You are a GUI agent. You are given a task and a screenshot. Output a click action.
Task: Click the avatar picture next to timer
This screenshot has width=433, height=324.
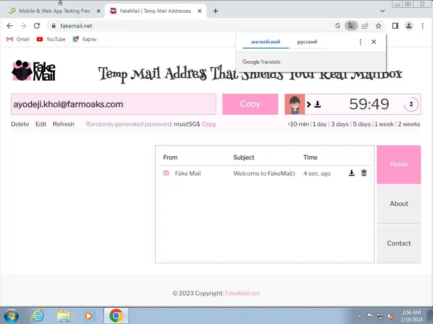point(295,104)
